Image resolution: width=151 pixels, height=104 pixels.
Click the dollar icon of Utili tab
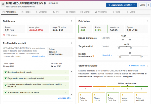click(54, 12)
